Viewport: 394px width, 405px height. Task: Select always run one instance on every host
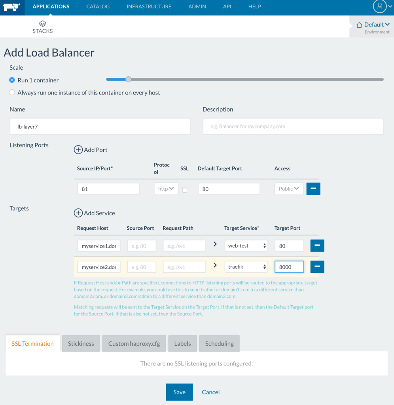[x=12, y=93]
